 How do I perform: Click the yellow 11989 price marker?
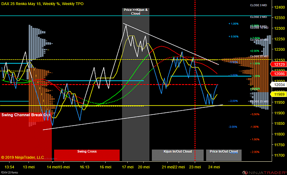click(x=279, y=94)
